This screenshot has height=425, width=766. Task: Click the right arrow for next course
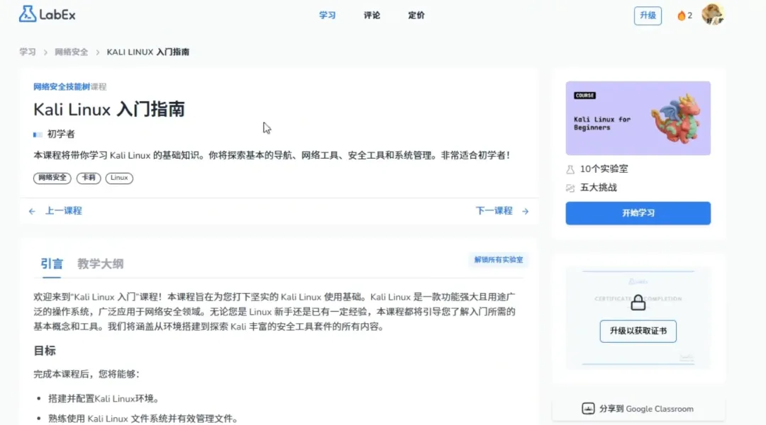pos(525,211)
